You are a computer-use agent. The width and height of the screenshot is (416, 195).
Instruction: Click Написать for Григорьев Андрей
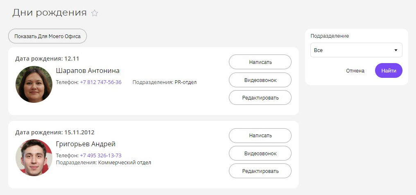pyautogui.click(x=260, y=136)
